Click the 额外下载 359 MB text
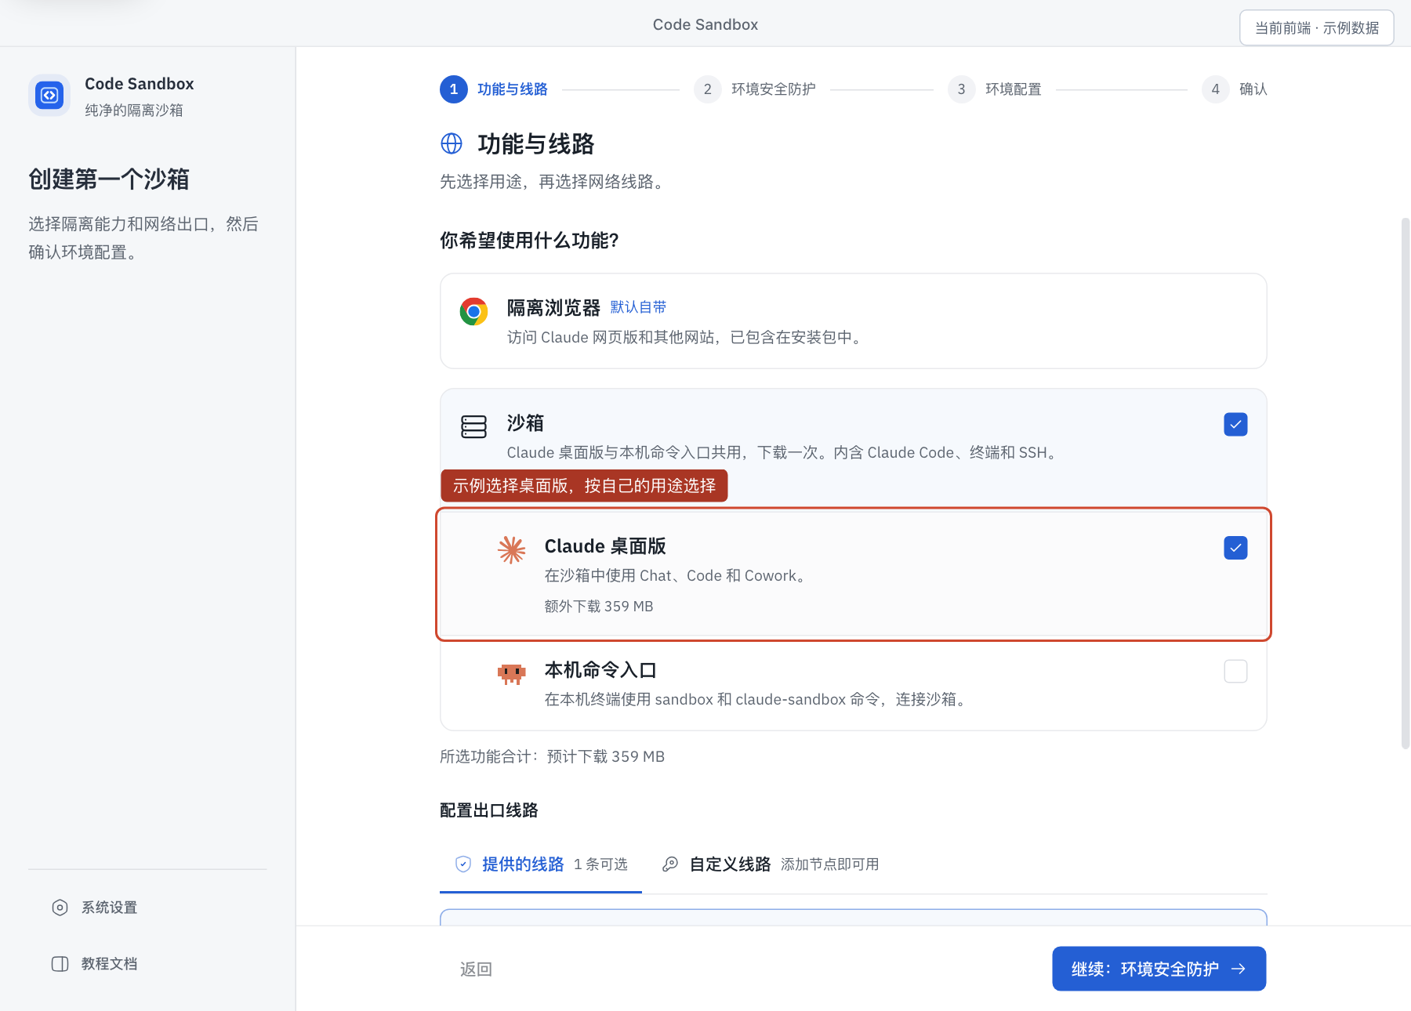The width and height of the screenshot is (1411, 1011). (x=599, y=607)
